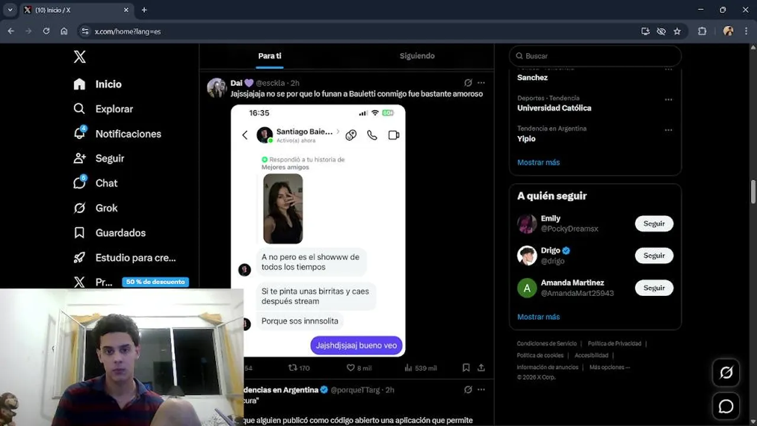Open Política de Privacidad link

coord(614,344)
